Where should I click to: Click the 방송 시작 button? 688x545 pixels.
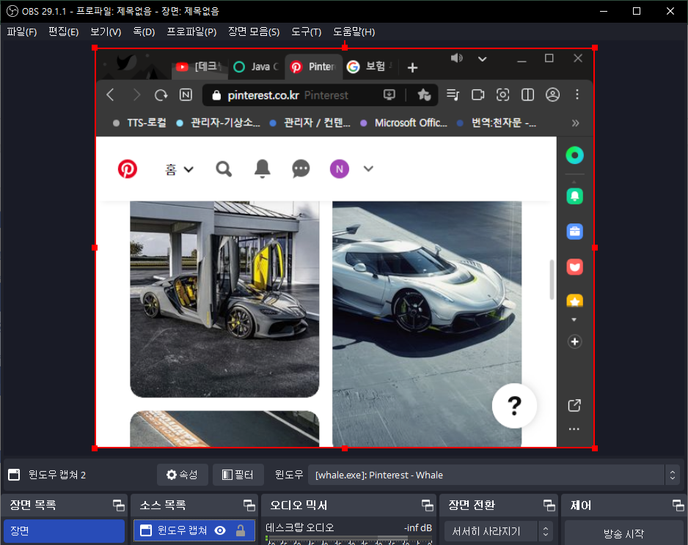coord(622,533)
